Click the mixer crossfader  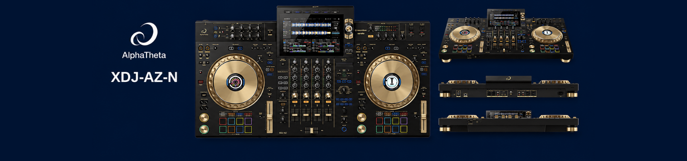coord(311,130)
